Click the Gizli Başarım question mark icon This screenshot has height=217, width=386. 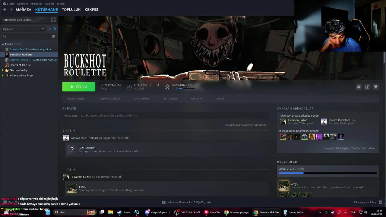[x=72, y=149]
